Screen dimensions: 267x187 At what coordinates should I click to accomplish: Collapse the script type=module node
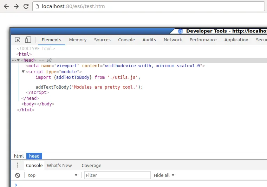click(x=23, y=71)
